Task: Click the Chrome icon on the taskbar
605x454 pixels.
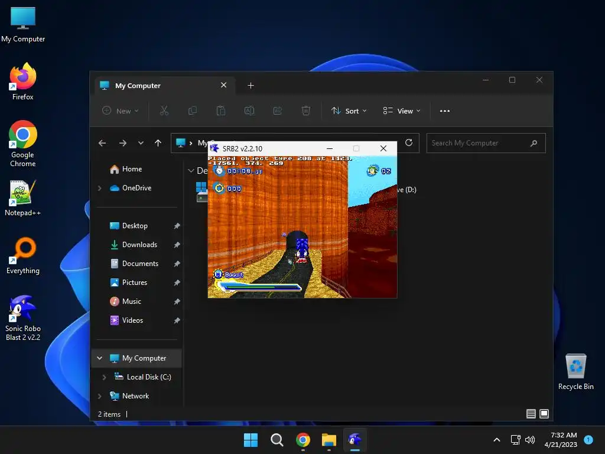Action: tap(303, 440)
